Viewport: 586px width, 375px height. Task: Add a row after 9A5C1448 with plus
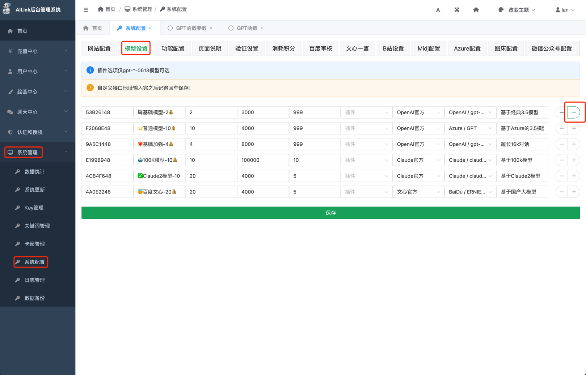[574, 144]
